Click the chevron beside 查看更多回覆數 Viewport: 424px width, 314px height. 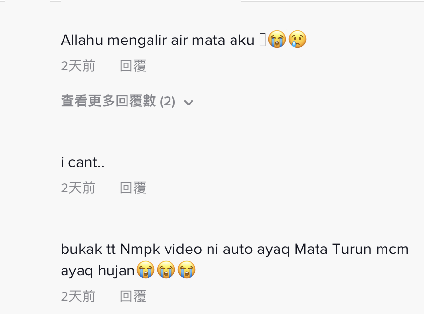click(x=189, y=103)
